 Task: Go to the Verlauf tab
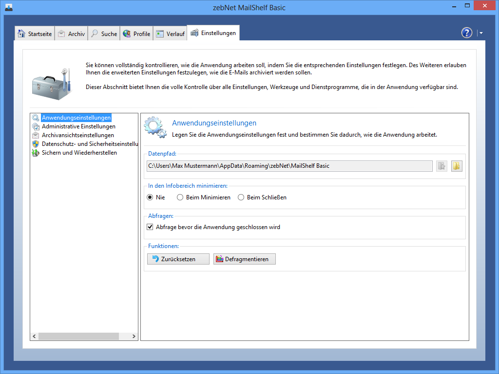(171, 34)
